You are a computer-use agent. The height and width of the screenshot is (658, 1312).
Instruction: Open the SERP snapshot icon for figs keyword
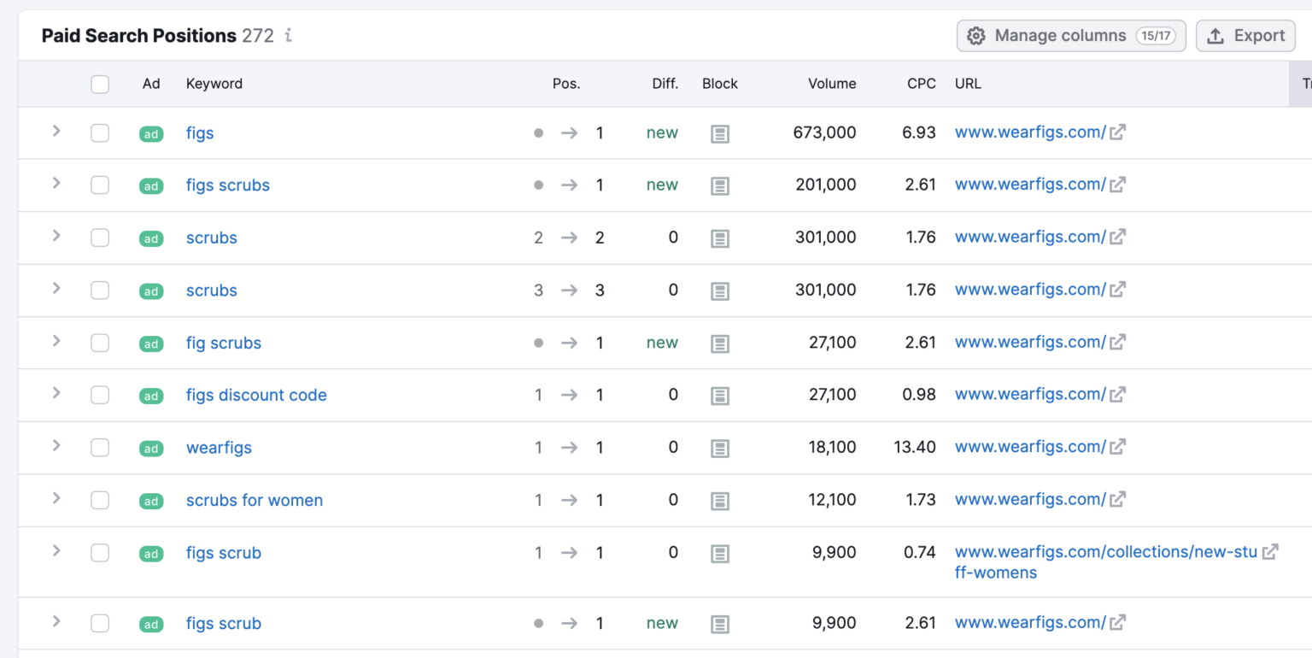pyautogui.click(x=720, y=132)
